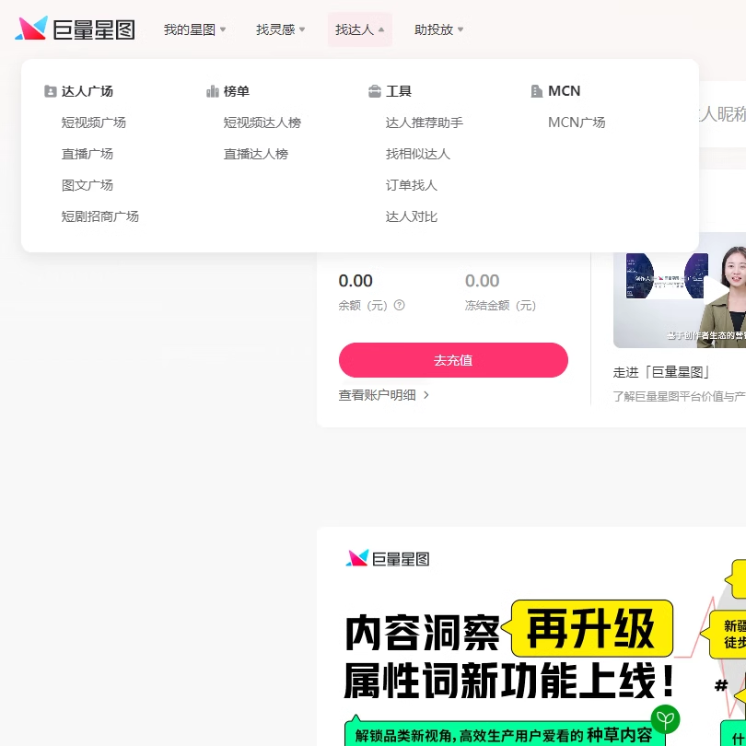Screen dimensions: 746x746
Task: Click the MCN building icon
Action: point(537,91)
